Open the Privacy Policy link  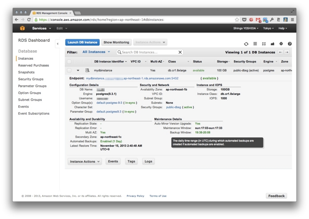tap(136, 196)
